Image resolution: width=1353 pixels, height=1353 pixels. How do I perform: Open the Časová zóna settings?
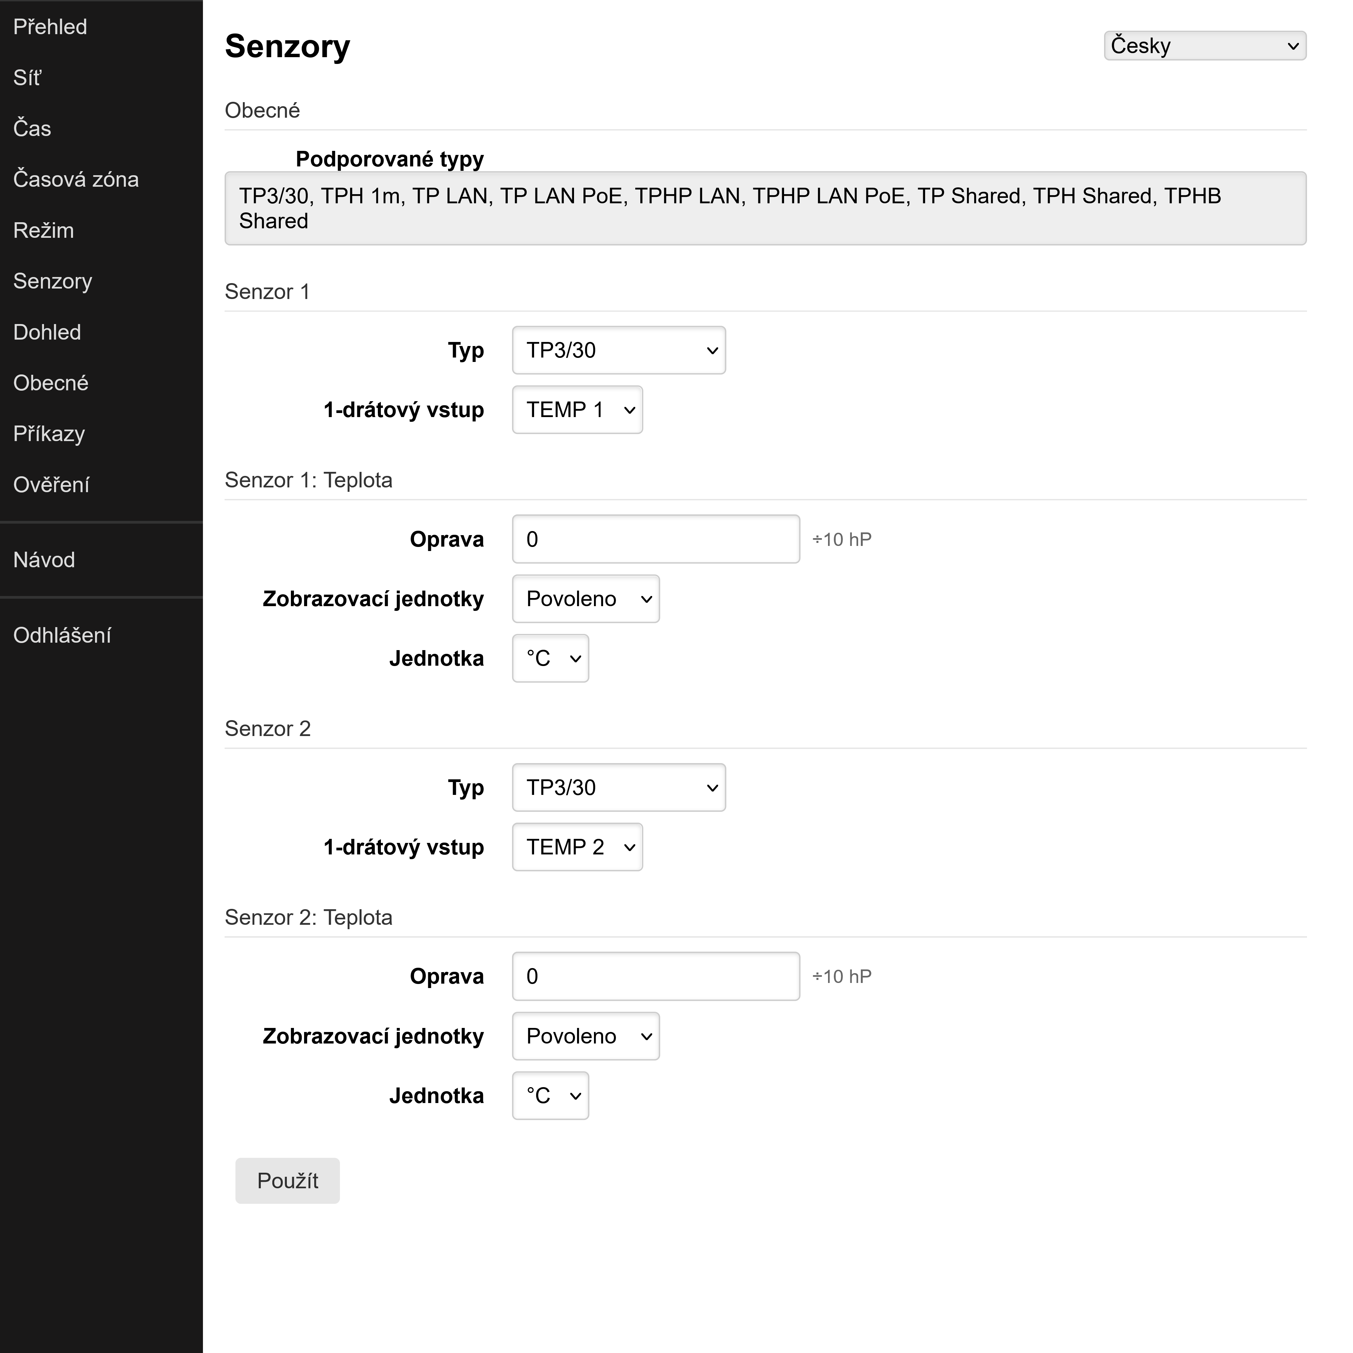(x=76, y=179)
